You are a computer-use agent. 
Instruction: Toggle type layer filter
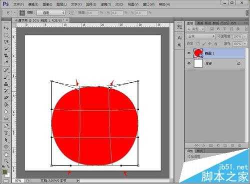click(x=225, y=29)
